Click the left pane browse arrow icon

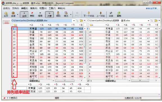[77, 21]
